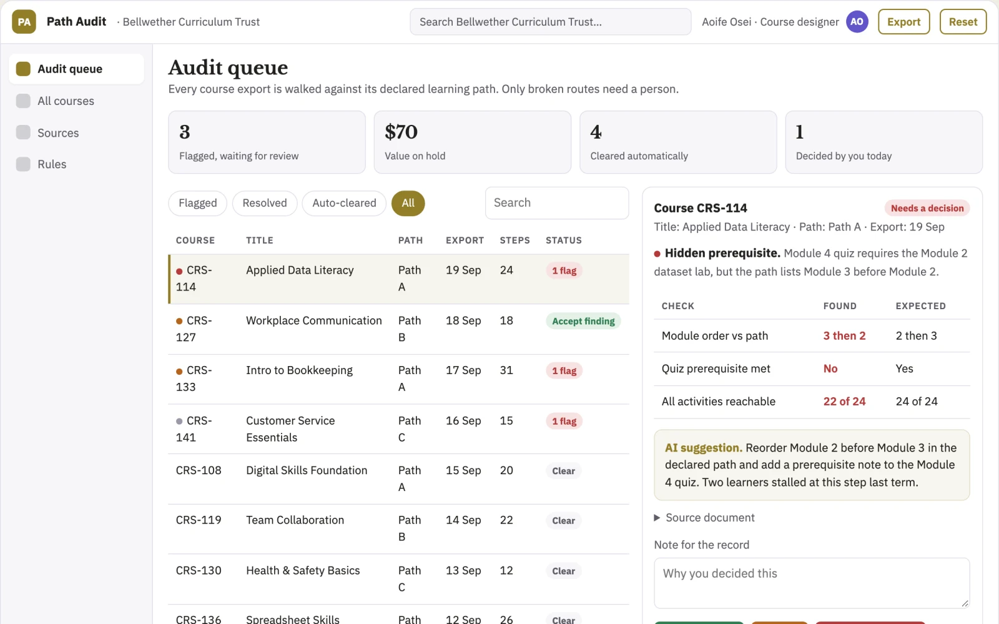
Task: Click the STEPS column header
Action: (514, 240)
